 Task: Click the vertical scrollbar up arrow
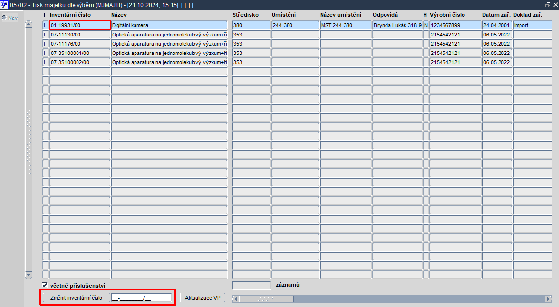tap(29, 24)
